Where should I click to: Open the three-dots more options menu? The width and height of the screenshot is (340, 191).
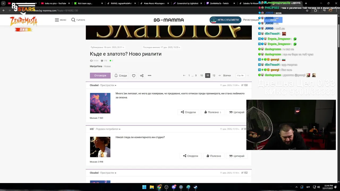click(150, 76)
